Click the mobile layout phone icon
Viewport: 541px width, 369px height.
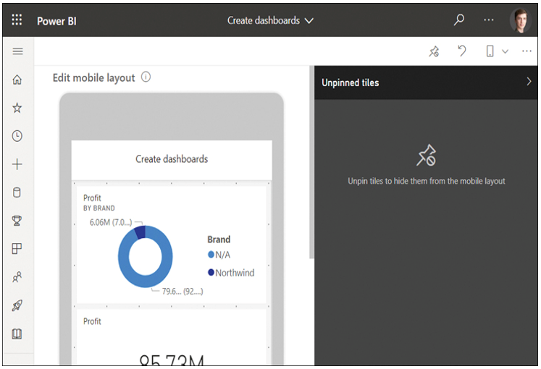[490, 51]
